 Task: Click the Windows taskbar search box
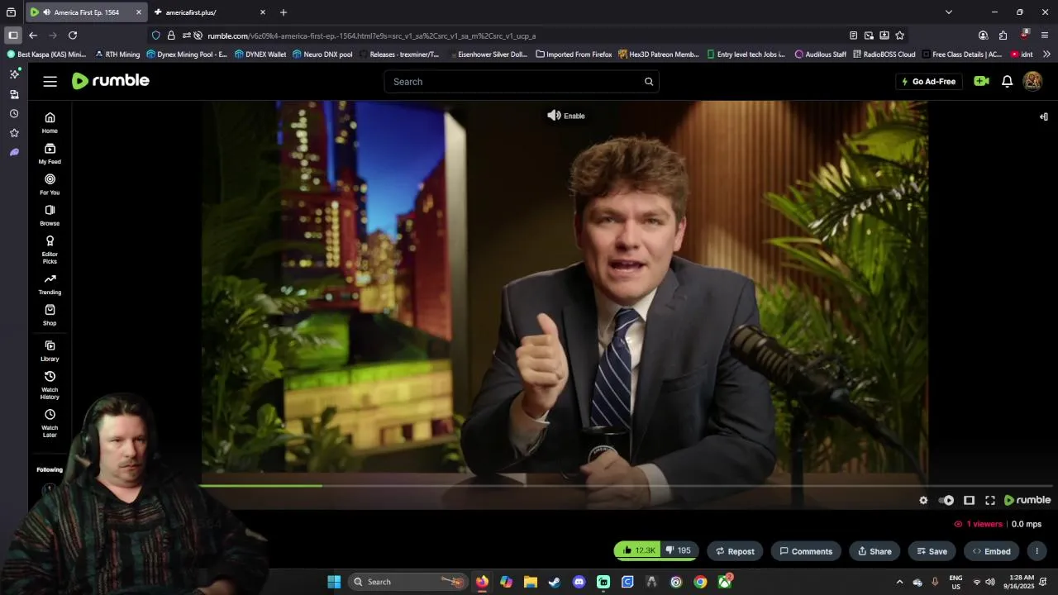pyautogui.click(x=408, y=582)
